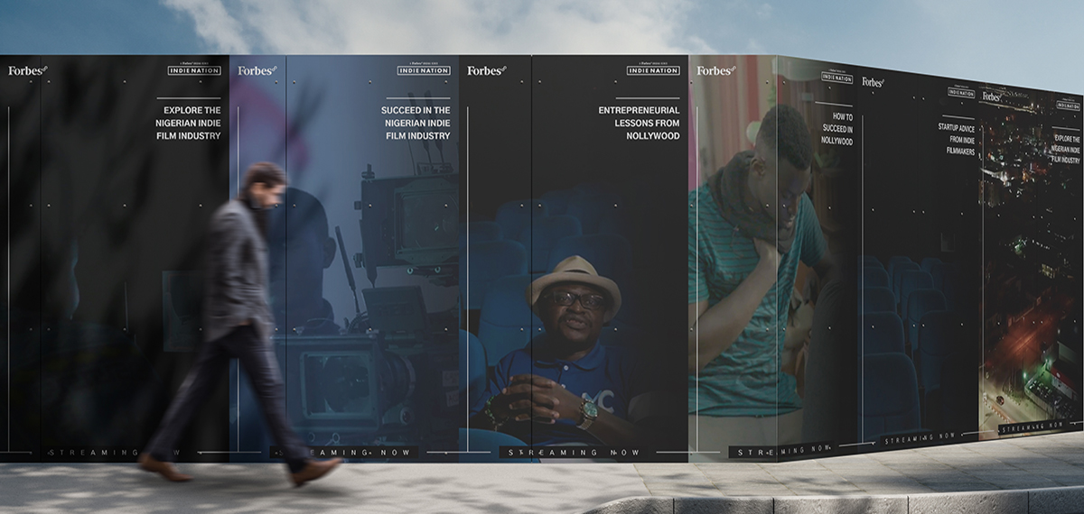1084x514 pixels.
Task: Click the Indie Nation badge on the leftmost poster
Action: (x=194, y=70)
